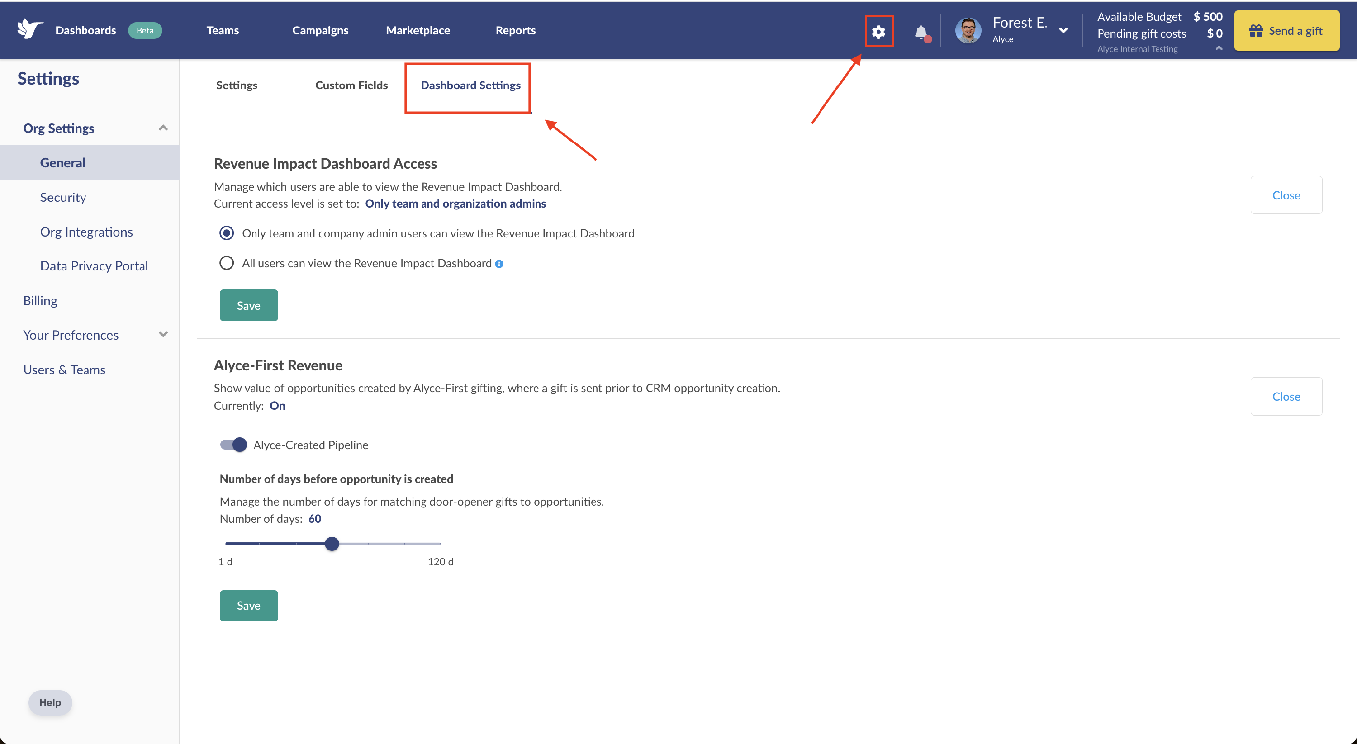1357x744 pixels.
Task: Select All users can view radio
Action: click(227, 263)
